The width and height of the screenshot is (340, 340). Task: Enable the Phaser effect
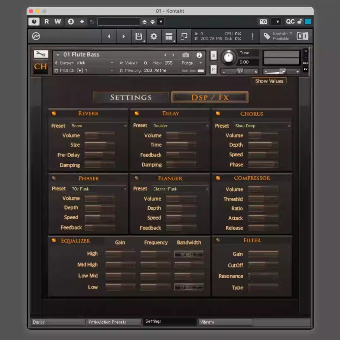click(x=54, y=178)
